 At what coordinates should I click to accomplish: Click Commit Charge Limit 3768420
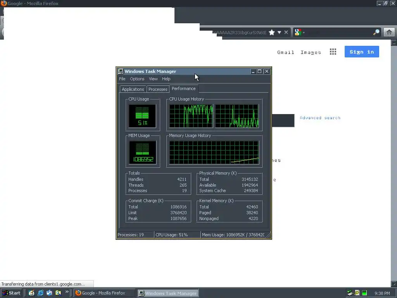(x=178, y=213)
